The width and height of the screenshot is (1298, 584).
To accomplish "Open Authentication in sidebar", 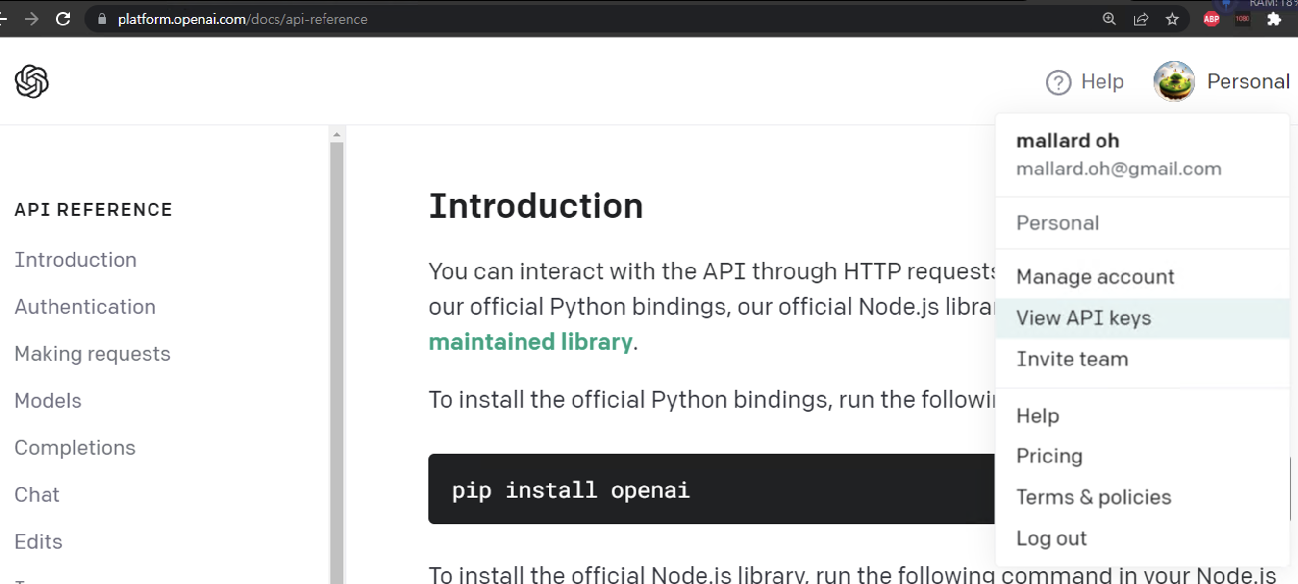I will point(85,307).
